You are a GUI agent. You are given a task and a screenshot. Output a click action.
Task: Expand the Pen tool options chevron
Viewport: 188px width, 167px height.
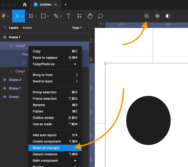[61, 16]
